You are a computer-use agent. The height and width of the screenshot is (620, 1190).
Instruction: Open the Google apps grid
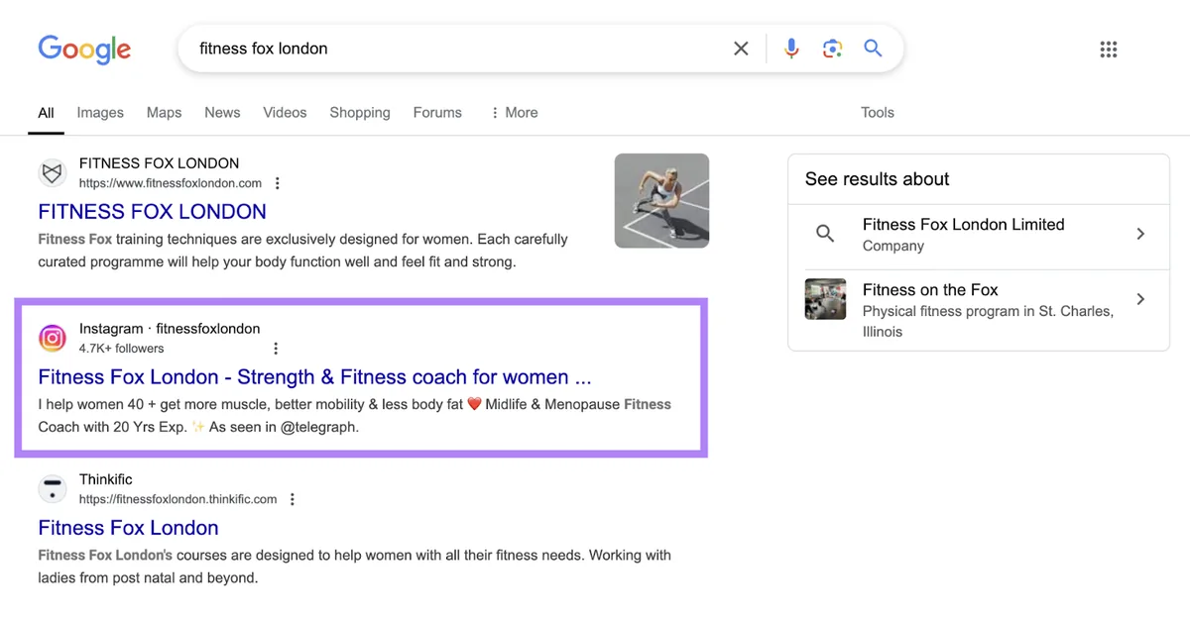(1109, 50)
